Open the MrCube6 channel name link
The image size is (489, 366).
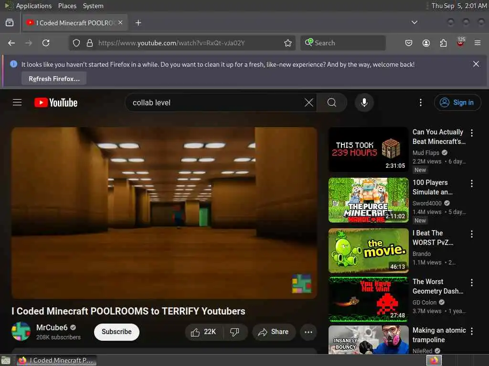[x=52, y=327]
